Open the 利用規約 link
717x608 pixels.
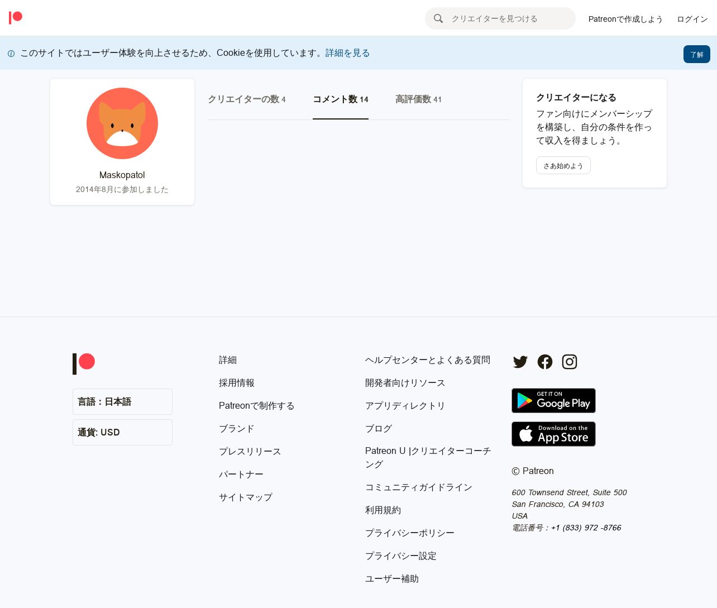(383, 510)
